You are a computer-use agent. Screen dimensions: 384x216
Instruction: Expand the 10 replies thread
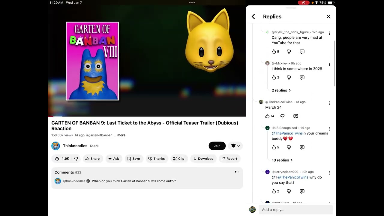pyautogui.click(x=282, y=160)
